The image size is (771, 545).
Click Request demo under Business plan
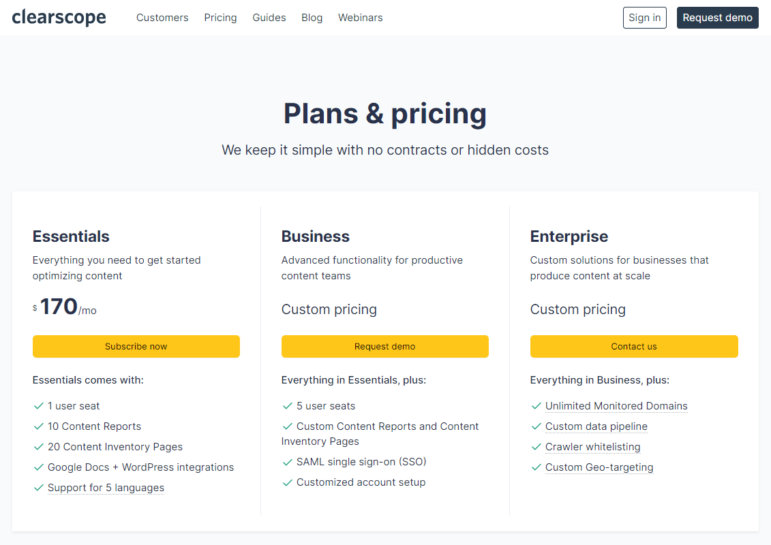[x=384, y=346]
